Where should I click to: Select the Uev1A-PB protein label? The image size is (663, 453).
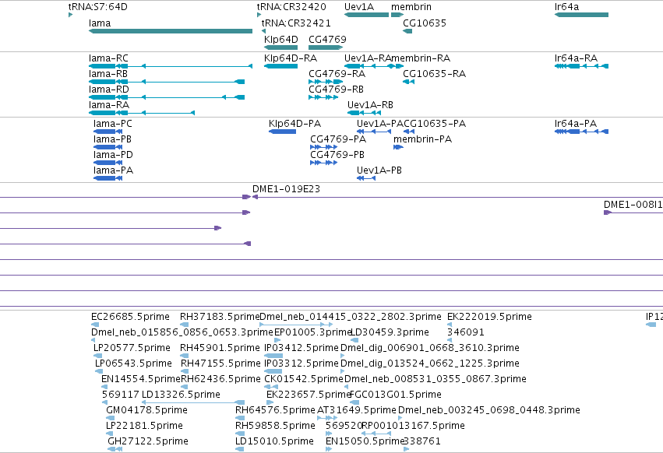[379, 170]
